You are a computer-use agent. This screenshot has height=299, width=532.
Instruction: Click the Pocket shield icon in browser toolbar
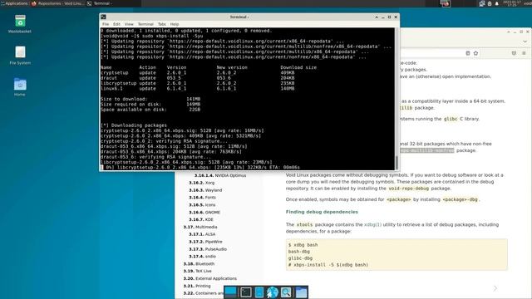tap(514, 53)
